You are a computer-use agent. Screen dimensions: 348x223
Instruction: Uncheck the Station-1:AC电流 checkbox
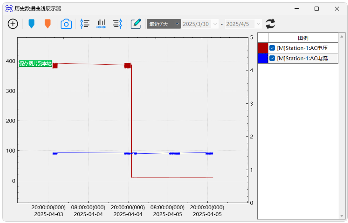272,58
